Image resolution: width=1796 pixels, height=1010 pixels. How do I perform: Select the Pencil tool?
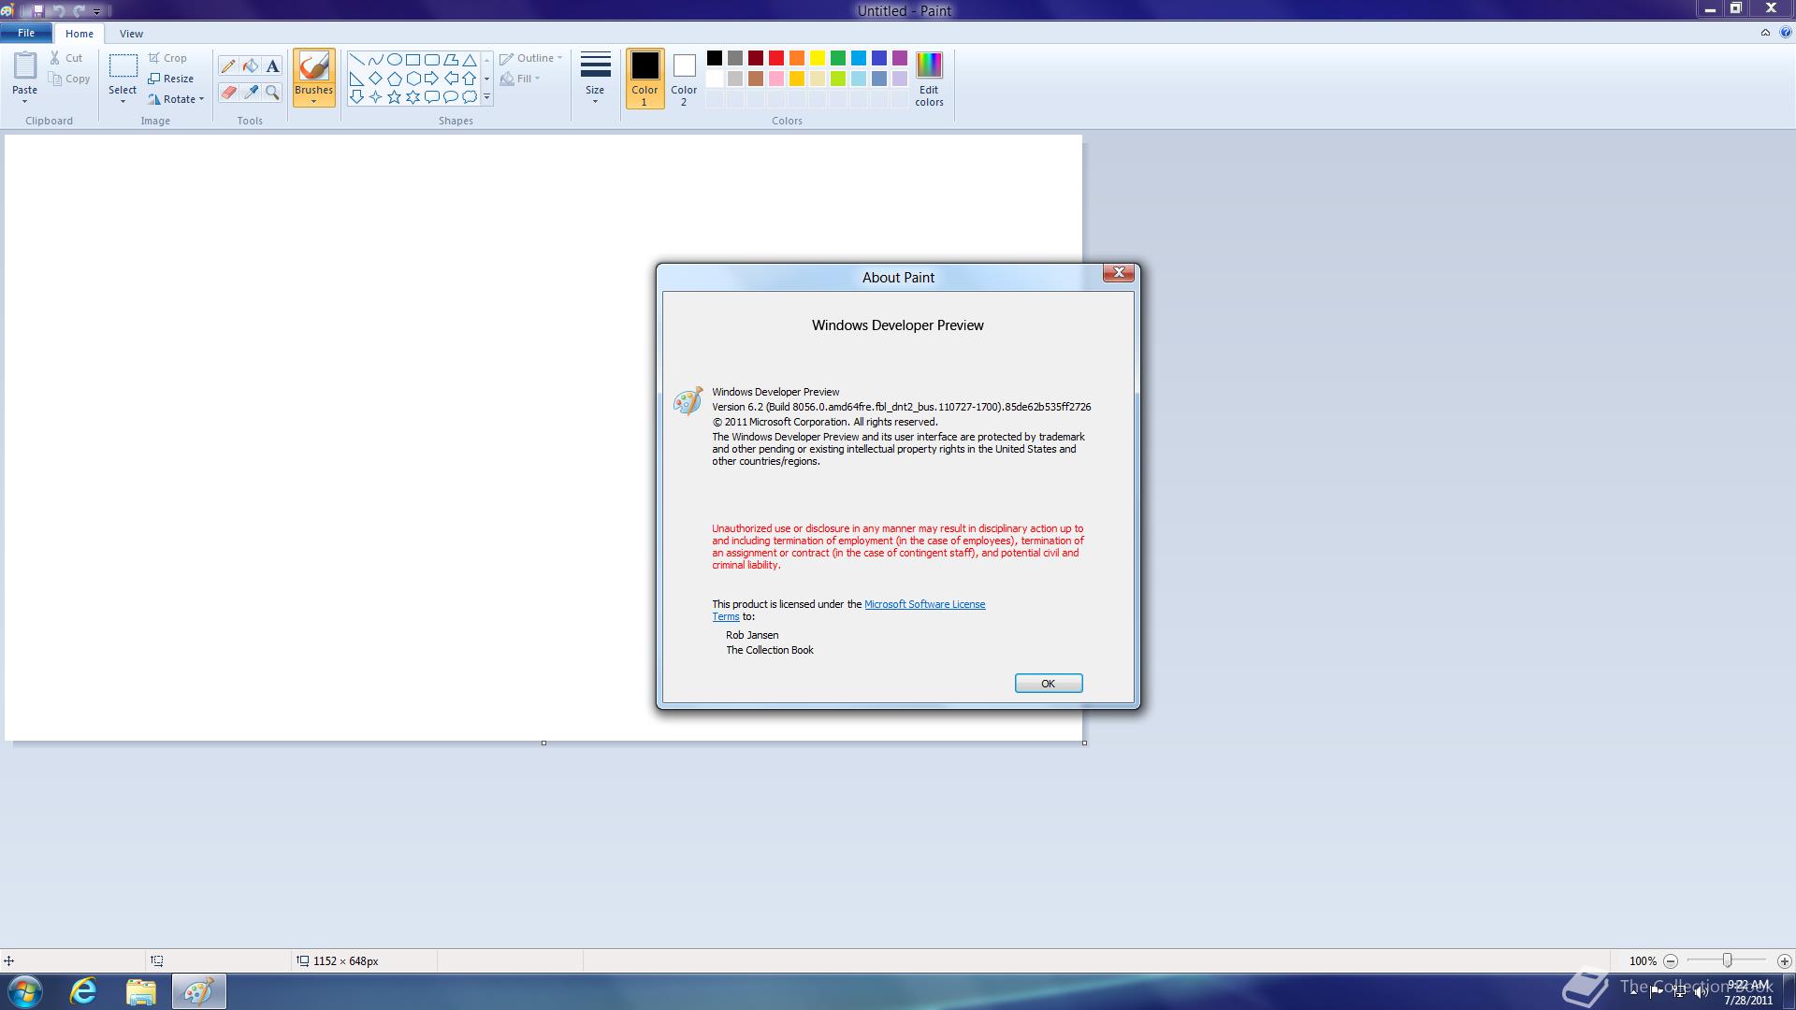228,66
